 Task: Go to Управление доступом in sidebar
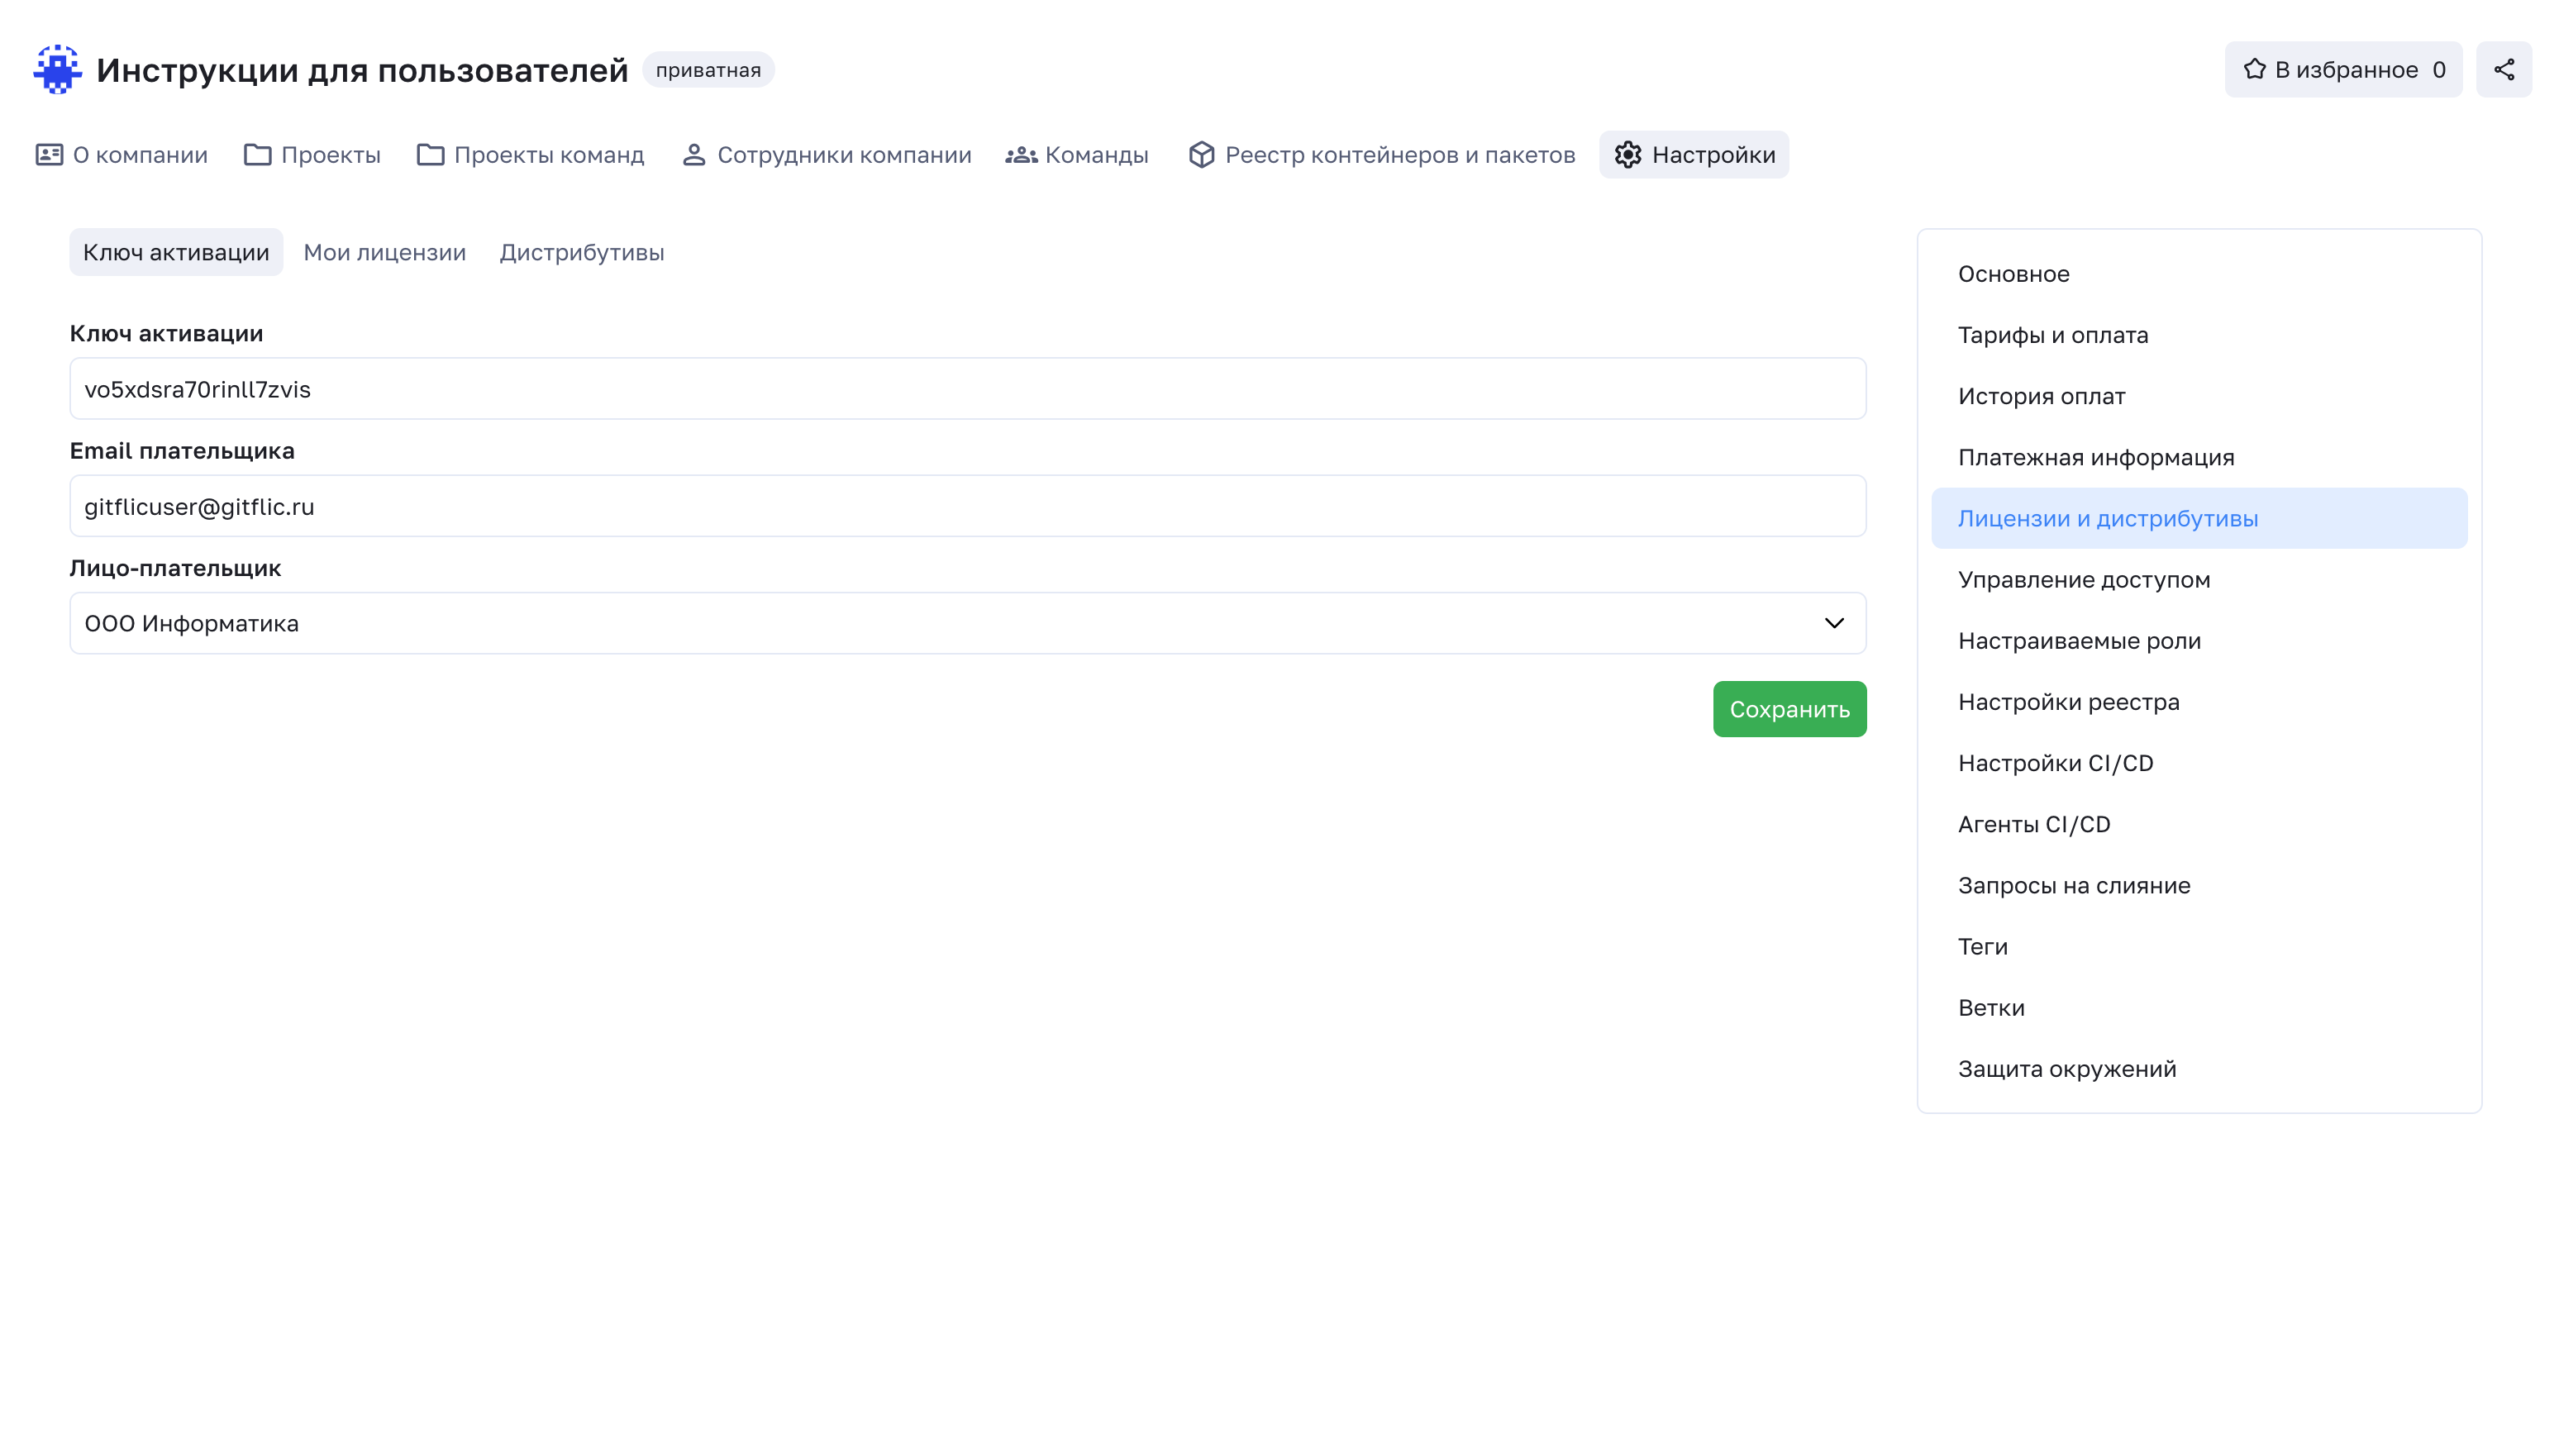click(2083, 580)
